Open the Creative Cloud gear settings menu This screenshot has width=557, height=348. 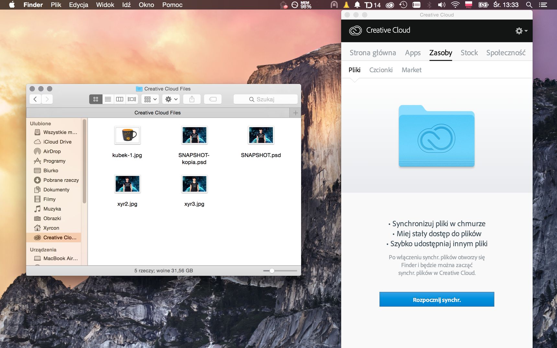pyautogui.click(x=521, y=31)
